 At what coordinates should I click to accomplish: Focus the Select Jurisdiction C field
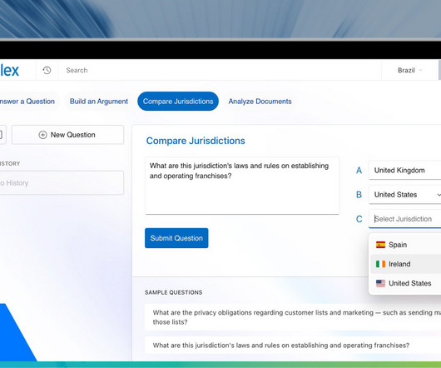[404, 219]
